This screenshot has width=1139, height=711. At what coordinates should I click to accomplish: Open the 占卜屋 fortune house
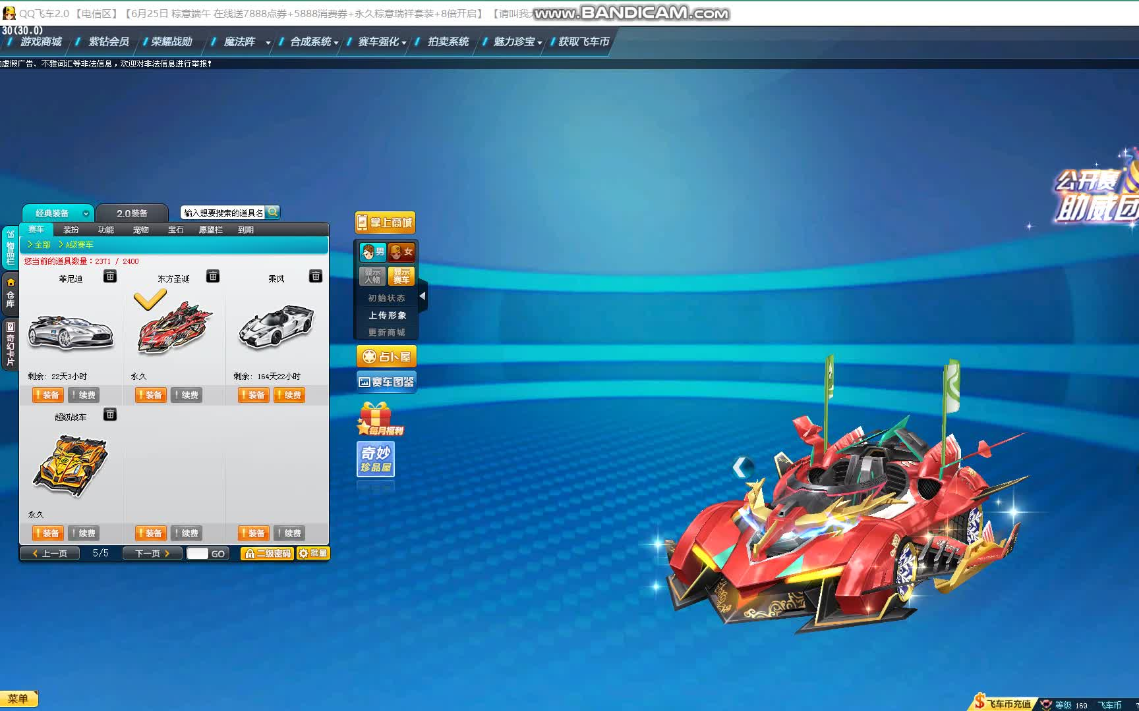tap(386, 357)
